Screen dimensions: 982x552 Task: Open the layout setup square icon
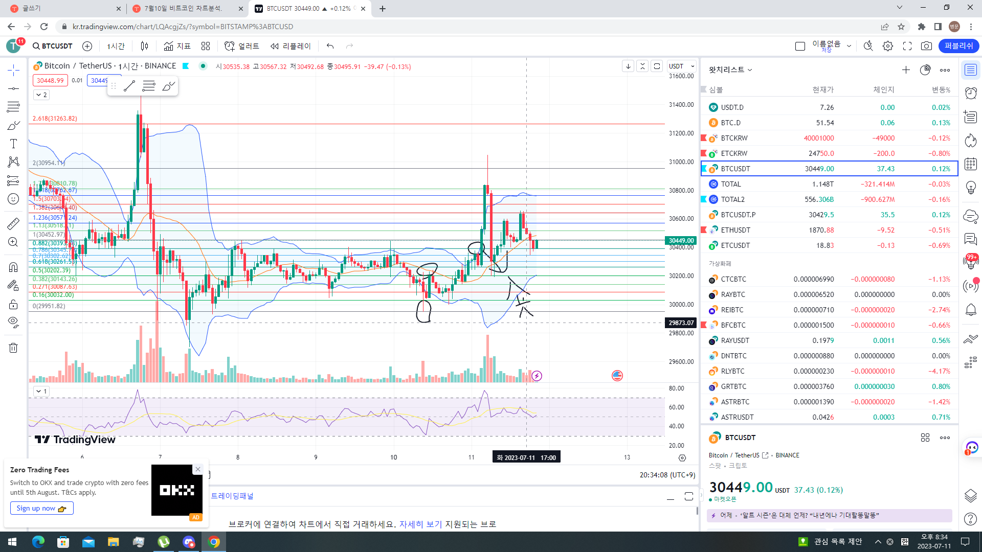coord(800,46)
